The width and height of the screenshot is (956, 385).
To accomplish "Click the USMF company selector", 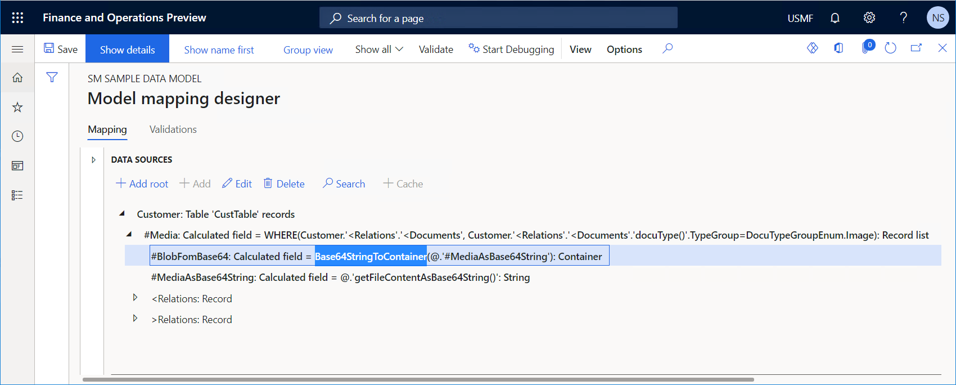I will (x=800, y=18).
